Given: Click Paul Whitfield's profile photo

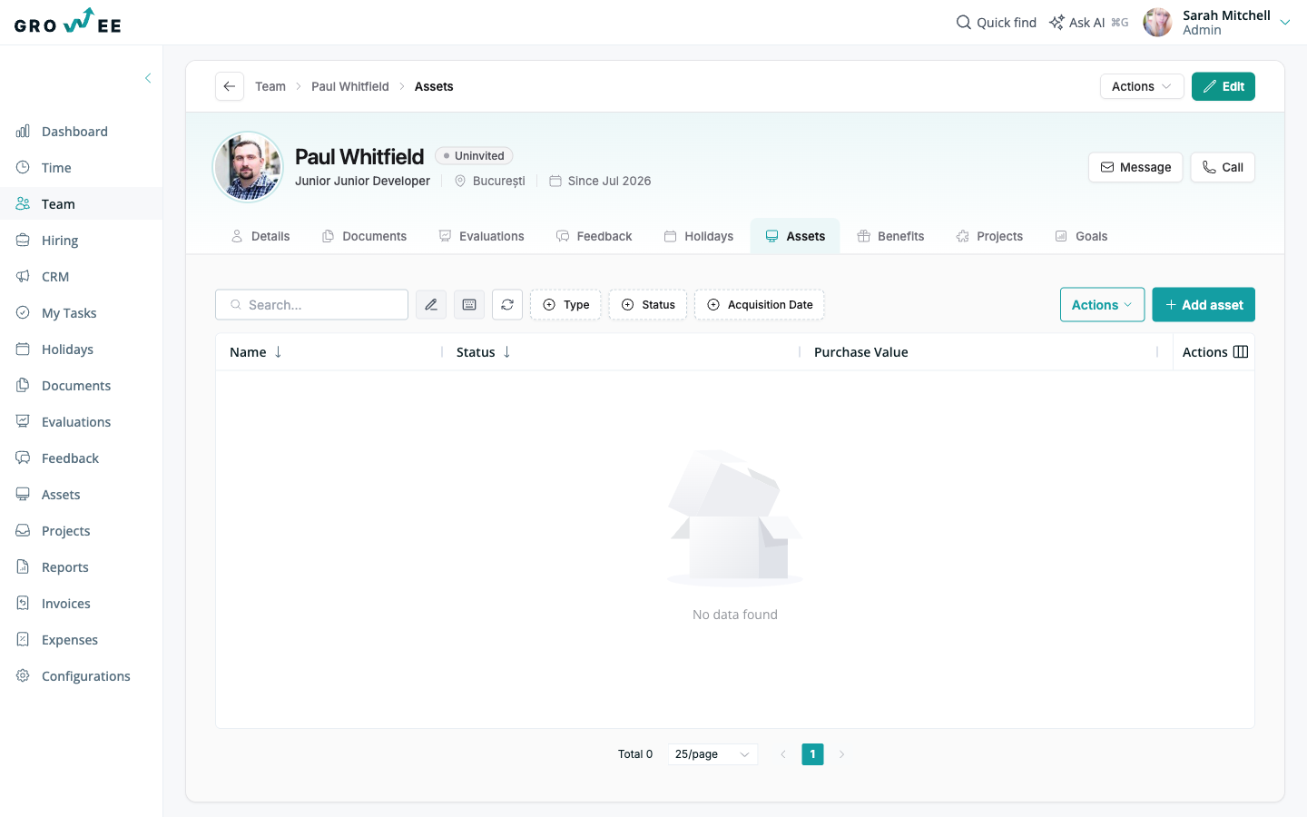Looking at the screenshot, I should tap(248, 167).
